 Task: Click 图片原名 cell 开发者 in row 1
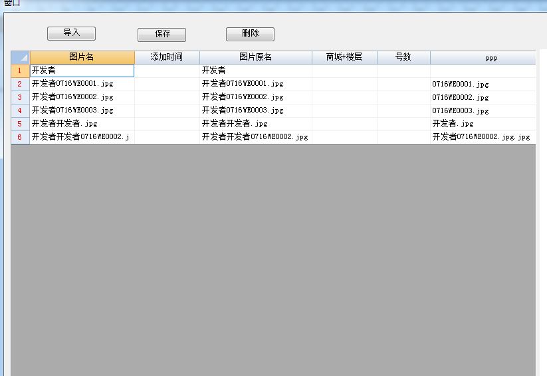point(256,71)
